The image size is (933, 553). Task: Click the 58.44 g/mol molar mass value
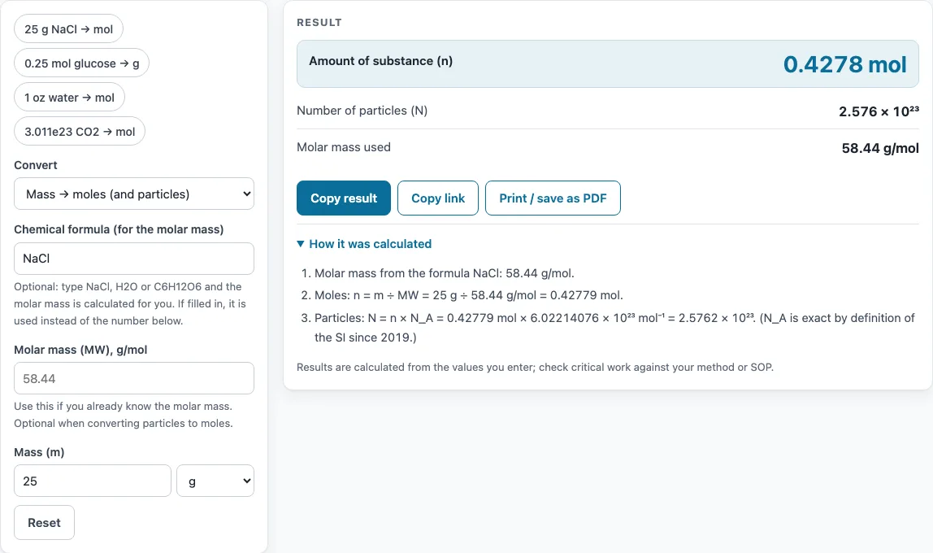coord(880,148)
